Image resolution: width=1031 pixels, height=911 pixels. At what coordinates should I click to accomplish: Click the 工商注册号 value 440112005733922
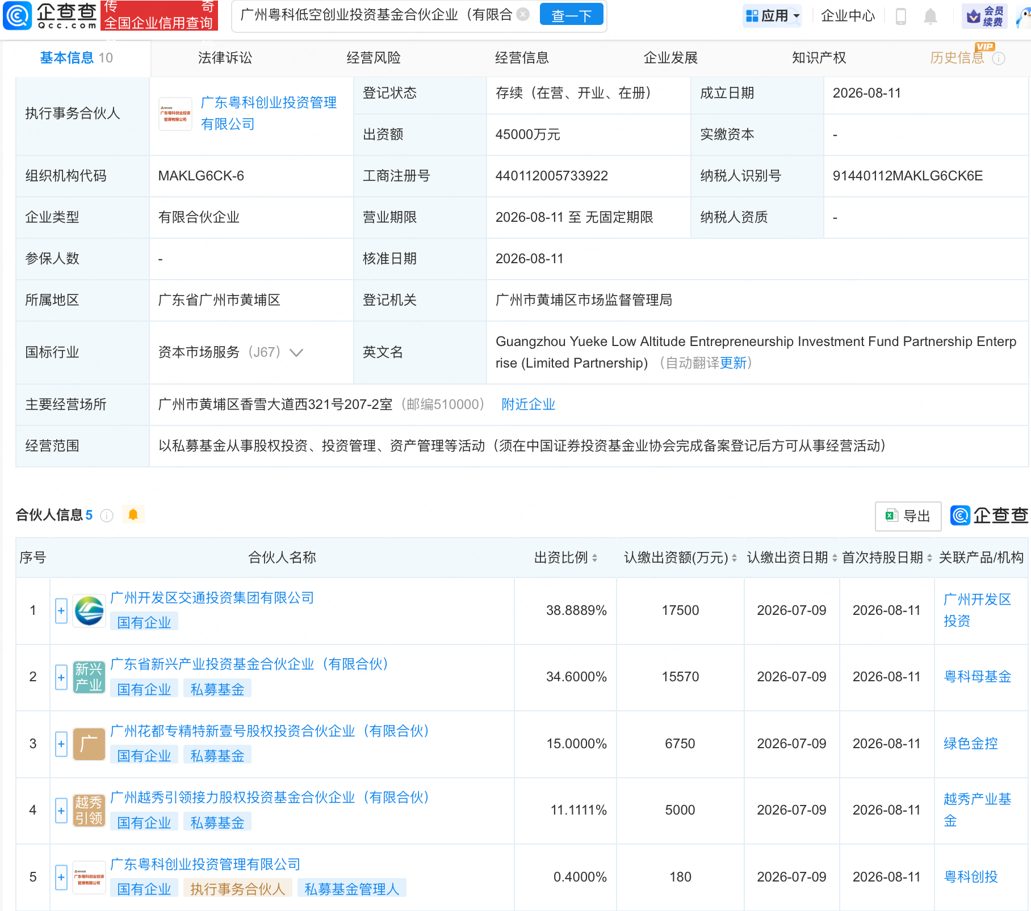(551, 176)
